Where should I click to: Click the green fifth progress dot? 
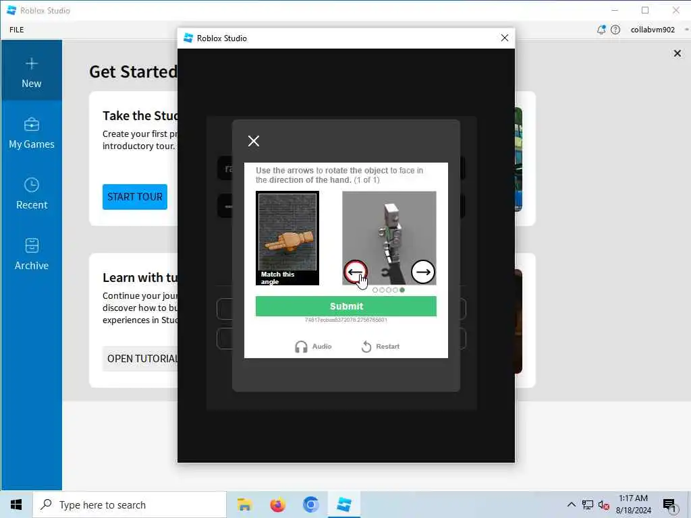point(402,290)
